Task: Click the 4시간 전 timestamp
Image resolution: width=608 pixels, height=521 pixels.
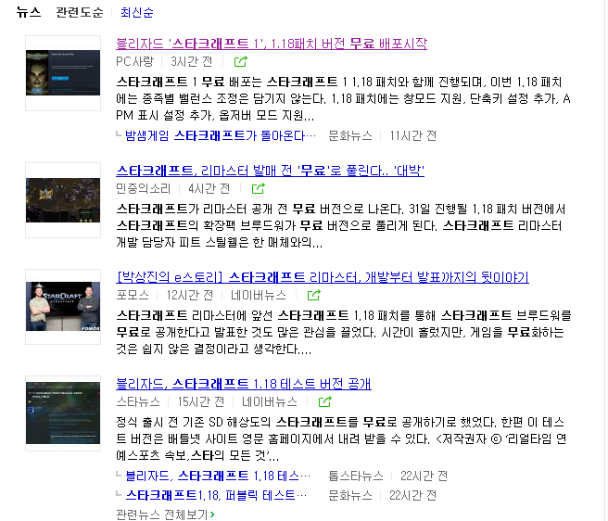Action: point(209,188)
